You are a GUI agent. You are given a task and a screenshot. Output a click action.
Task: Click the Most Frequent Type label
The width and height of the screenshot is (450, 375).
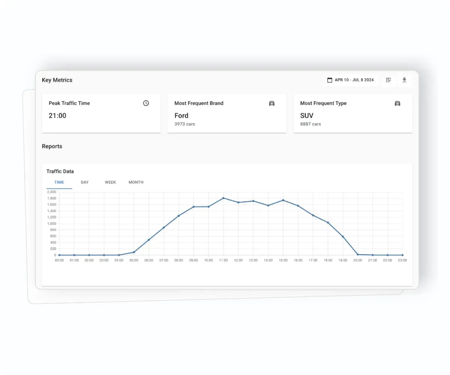(323, 103)
